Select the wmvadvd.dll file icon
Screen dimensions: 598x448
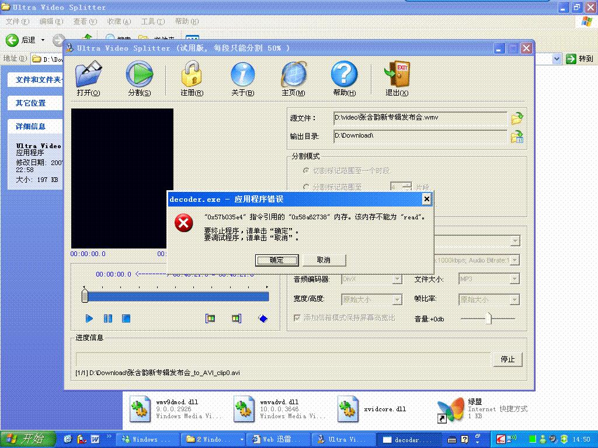(244, 409)
